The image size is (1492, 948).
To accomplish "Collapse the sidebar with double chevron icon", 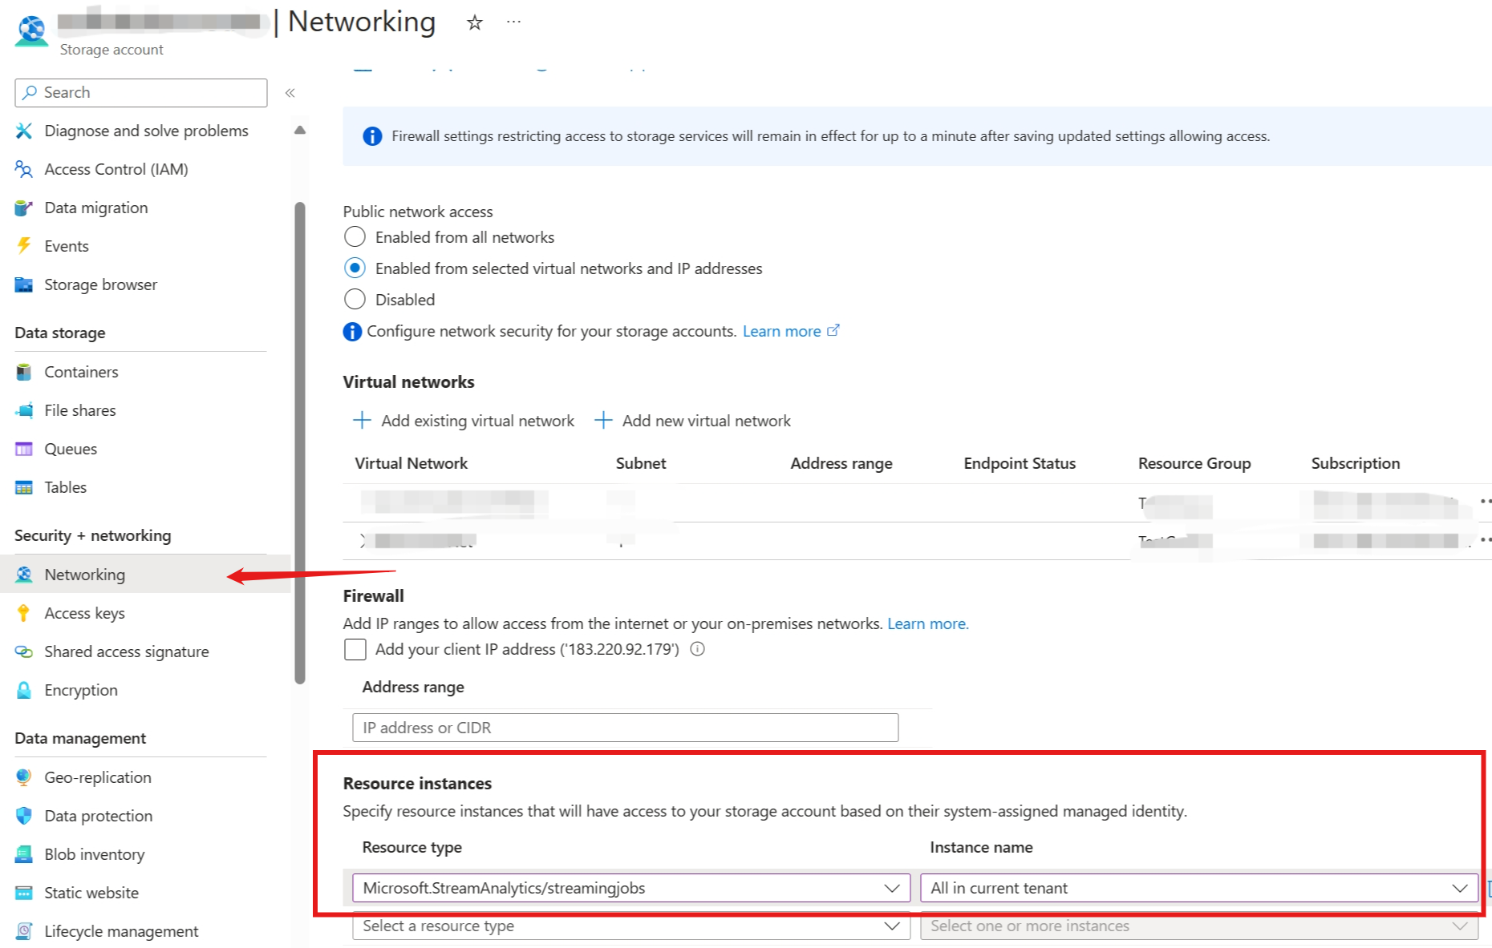I will 290,93.
